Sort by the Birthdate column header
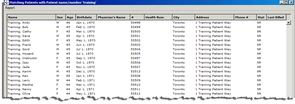Image resolution: width=295 pixels, height=104 pixels. pyautogui.click(x=86, y=17)
